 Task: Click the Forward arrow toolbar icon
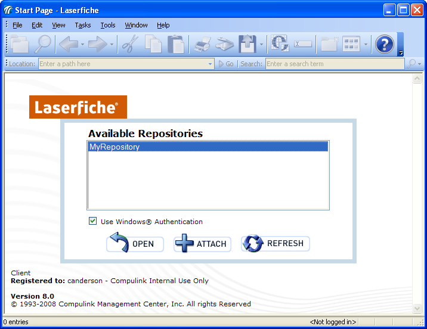click(97, 44)
